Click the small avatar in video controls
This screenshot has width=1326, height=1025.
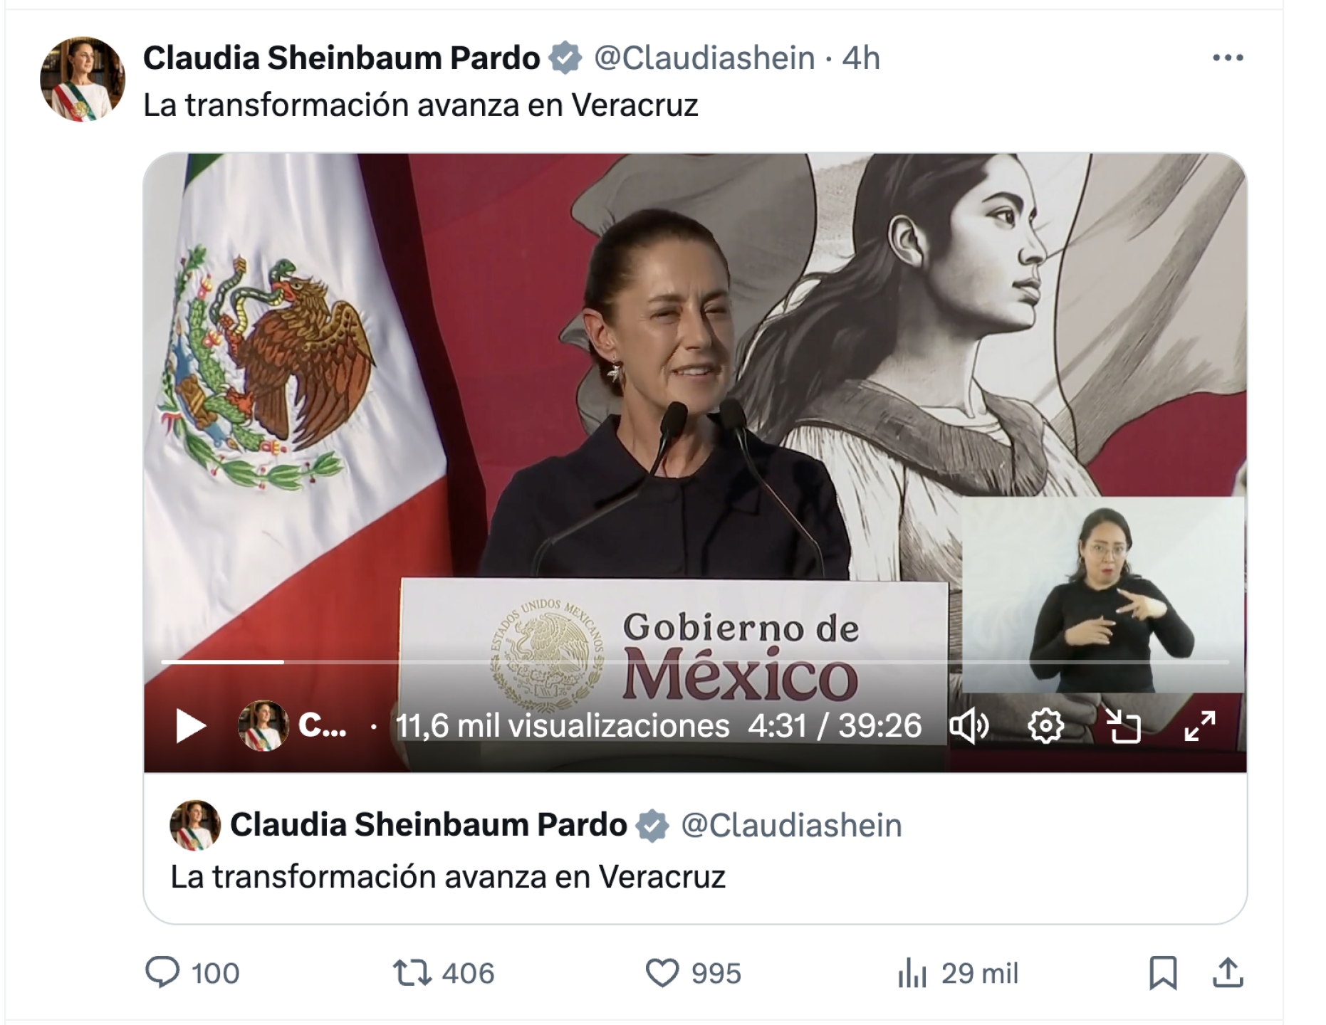pos(263,726)
